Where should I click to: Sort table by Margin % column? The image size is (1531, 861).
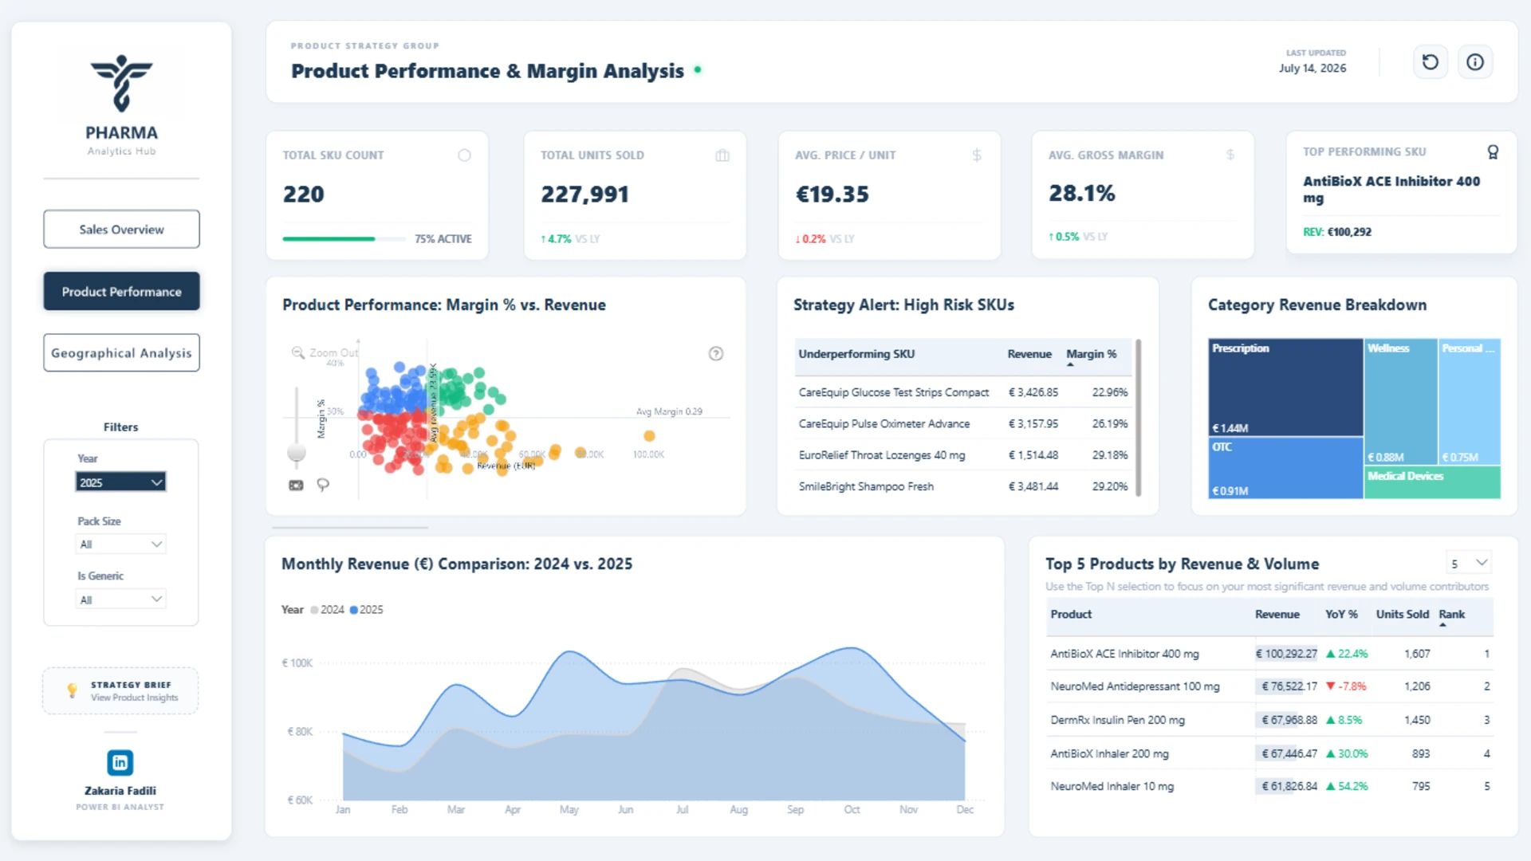click(x=1091, y=354)
